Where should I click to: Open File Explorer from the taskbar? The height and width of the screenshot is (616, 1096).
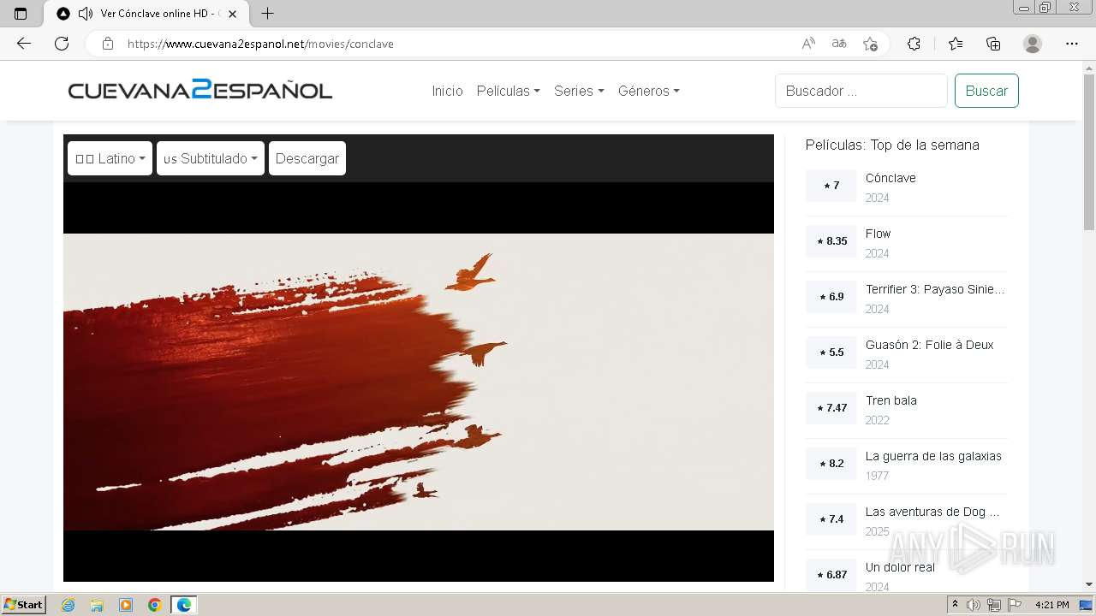point(97,605)
